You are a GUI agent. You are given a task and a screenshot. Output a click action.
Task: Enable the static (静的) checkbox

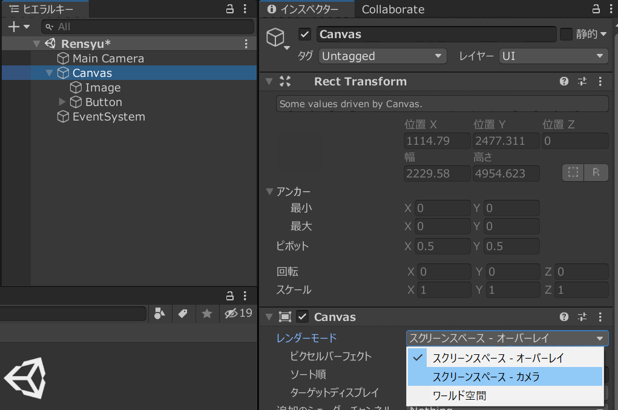[x=566, y=35]
